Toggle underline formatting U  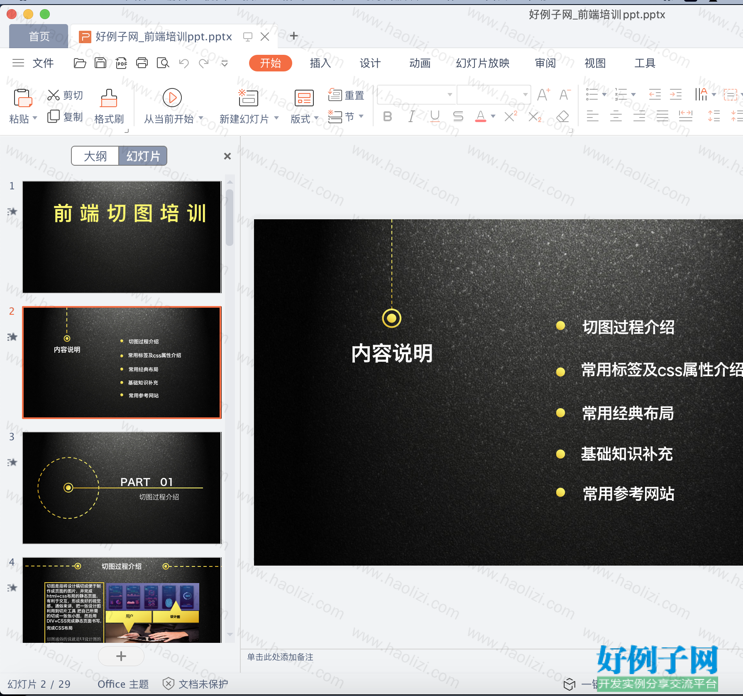tap(435, 117)
